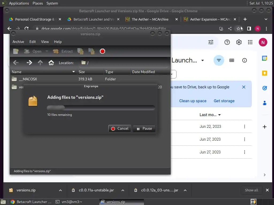
Task: Click the share page icon in address bar
Action: pos(230,29)
